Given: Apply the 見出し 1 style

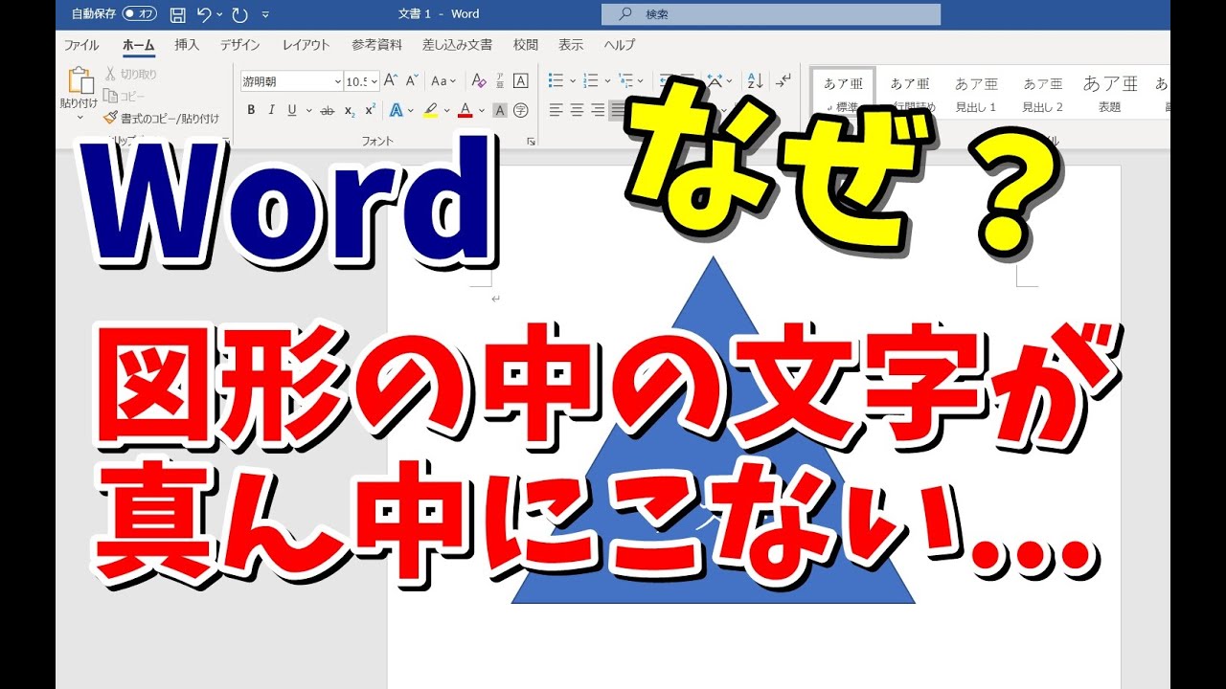Looking at the screenshot, I should (976, 94).
